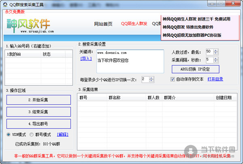Click the 群名称 column header
Image resolution: width=243 pixels, height=164 pixels.
click(x=126, y=98)
